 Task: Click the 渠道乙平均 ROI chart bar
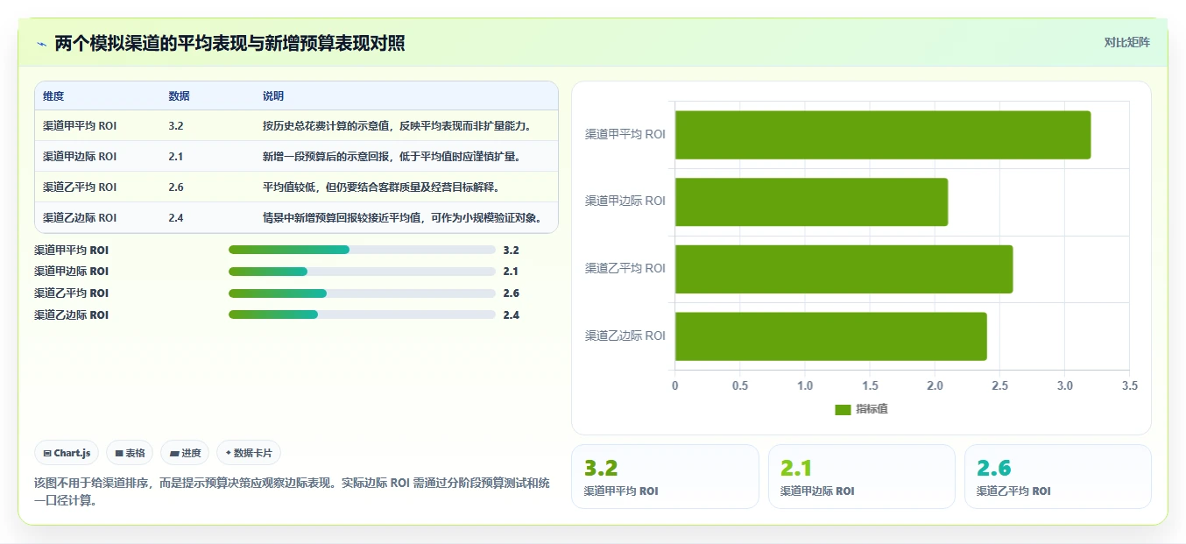pos(844,269)
